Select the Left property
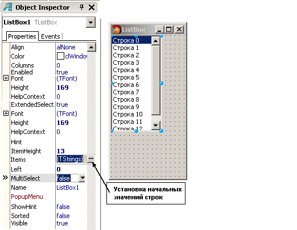297x230 pixels. (16, 169)
